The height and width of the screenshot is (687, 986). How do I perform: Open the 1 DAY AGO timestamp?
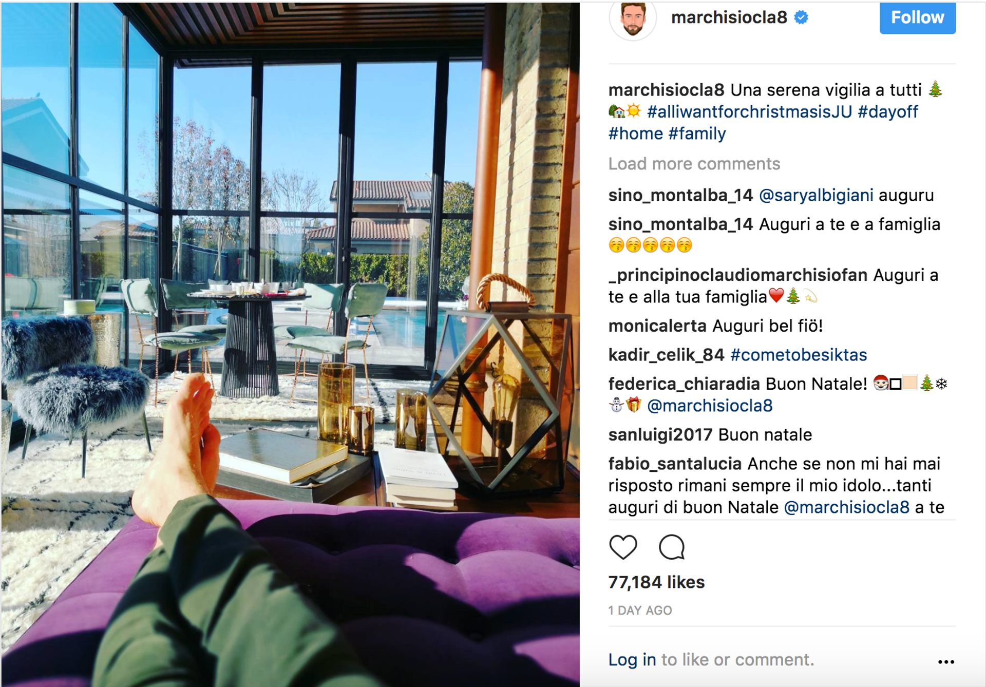click(x=640, y=610)
